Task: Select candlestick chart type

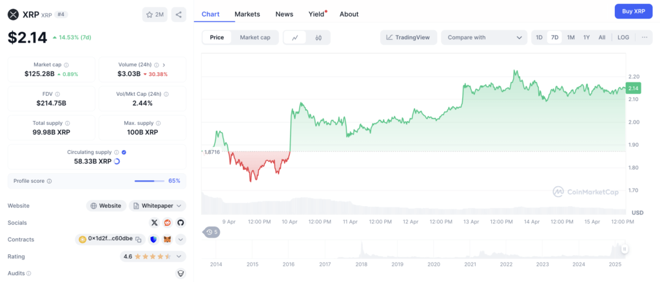Action: point(318,37)
